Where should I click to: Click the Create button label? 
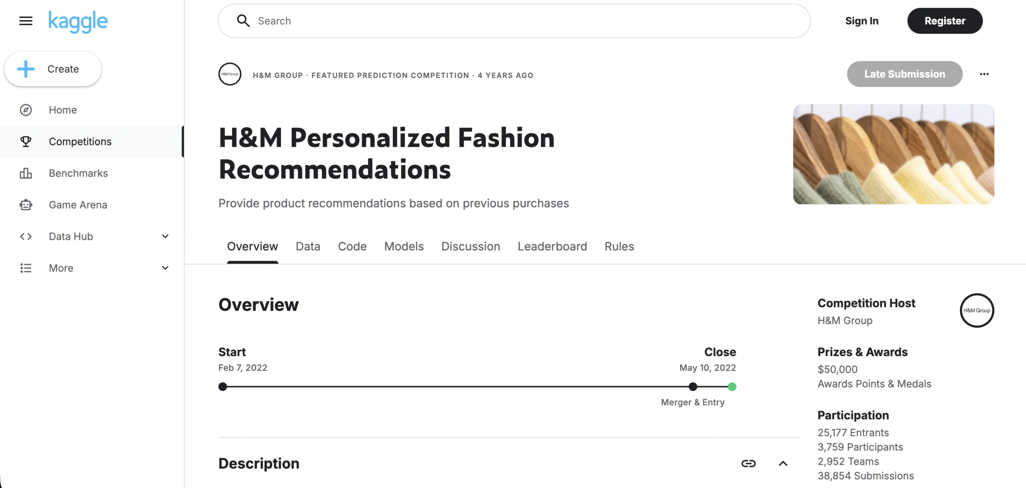click(x=63, y=69)
